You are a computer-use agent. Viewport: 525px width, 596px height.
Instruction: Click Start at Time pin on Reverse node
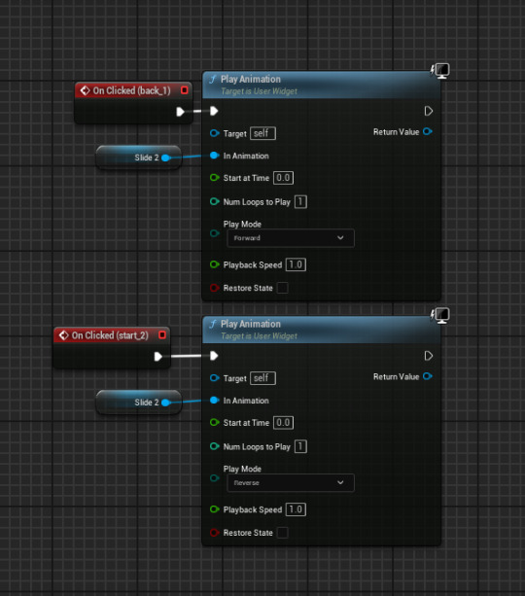[x=215, y=422]
